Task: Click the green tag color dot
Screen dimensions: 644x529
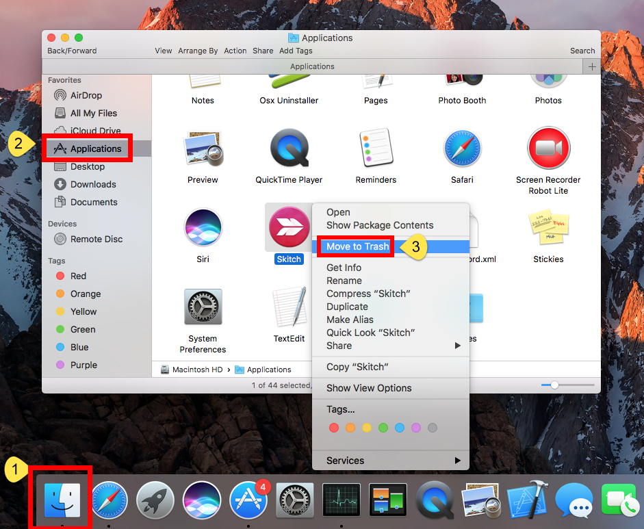Action: [383, 427]
